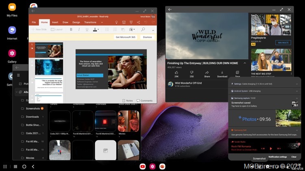Switch to the Insert tab

[55, 22]
